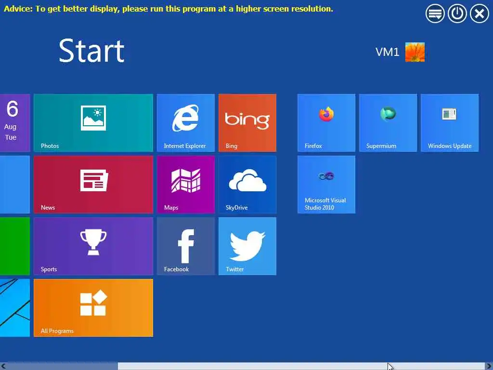Open the Photos tile
The height and width of the screenshot is (370, 493).
[x=93, y=123]
